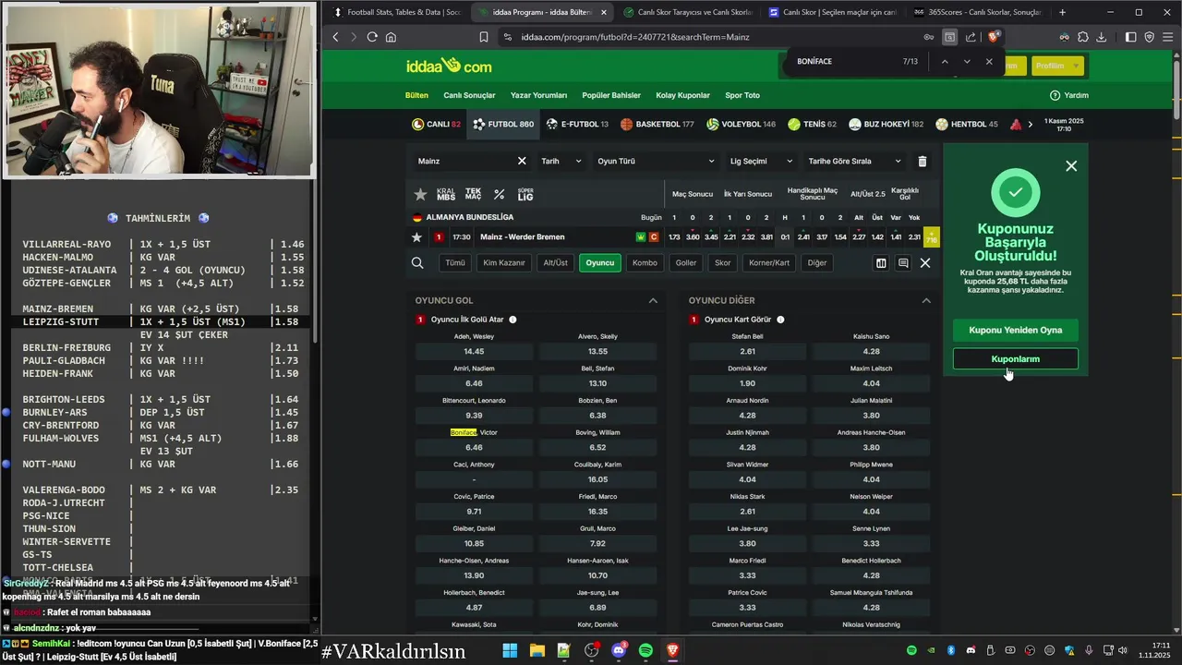Screen dimensions: 1182x665
Task: Open the Brave Shields lion icon
Action: [995, 37]
